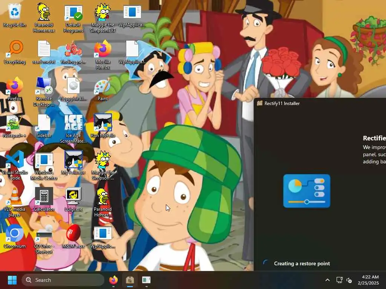Select MyFelix.exe cat icon
386x289 pixels.
point(73,163)
